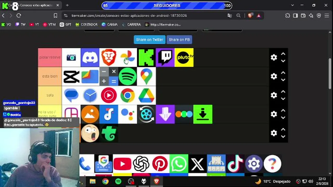Click the Google Assistant dots icon
Viewport: 333px width, 187px height.
pos(127,114)
